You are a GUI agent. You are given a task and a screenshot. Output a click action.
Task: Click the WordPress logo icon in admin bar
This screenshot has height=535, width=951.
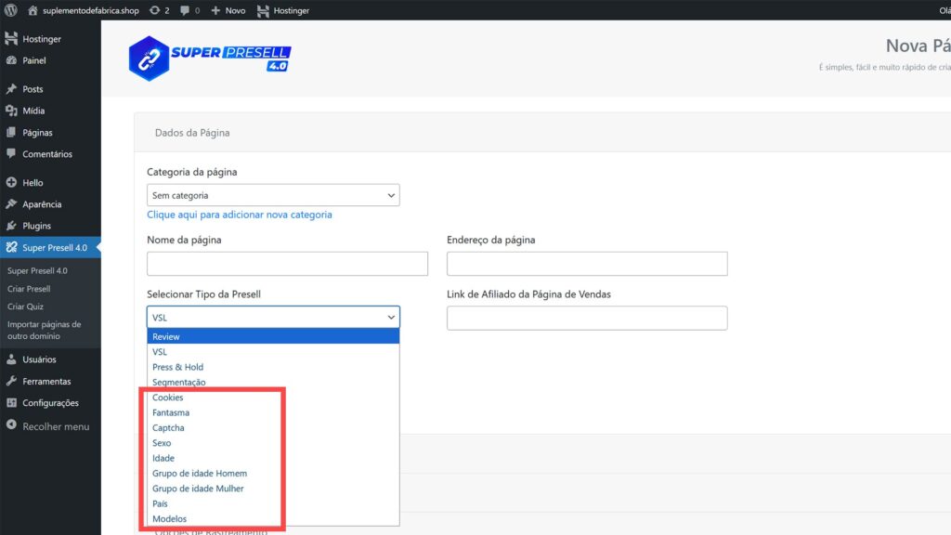(10, 10)
